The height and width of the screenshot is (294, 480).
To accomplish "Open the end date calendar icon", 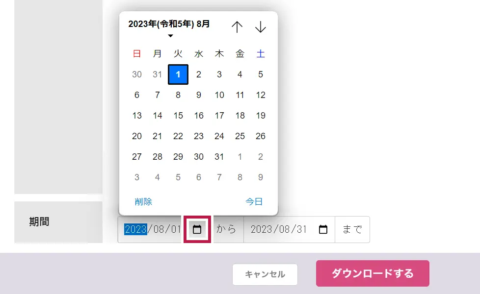I will (x=323, y=229).
